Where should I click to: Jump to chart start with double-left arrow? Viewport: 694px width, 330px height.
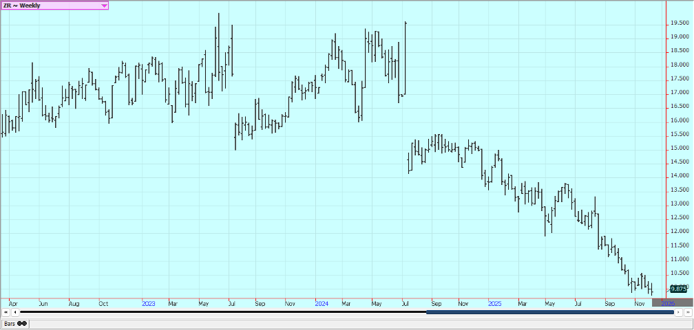coord(6,312)
